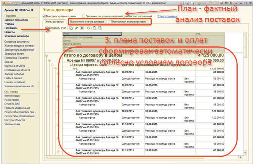Enable Движения по договору в целом checkbox
Screen dimensions: 254x164
tap(78, 17)
